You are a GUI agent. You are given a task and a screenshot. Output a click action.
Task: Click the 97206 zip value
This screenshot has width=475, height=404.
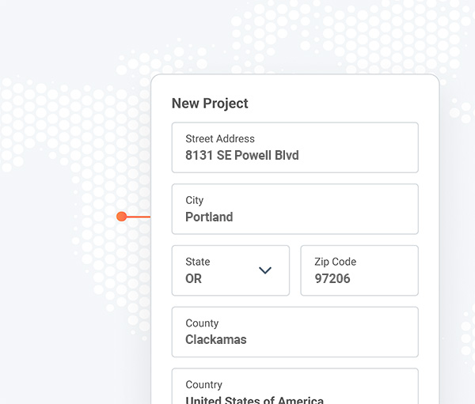pos(332,278)
